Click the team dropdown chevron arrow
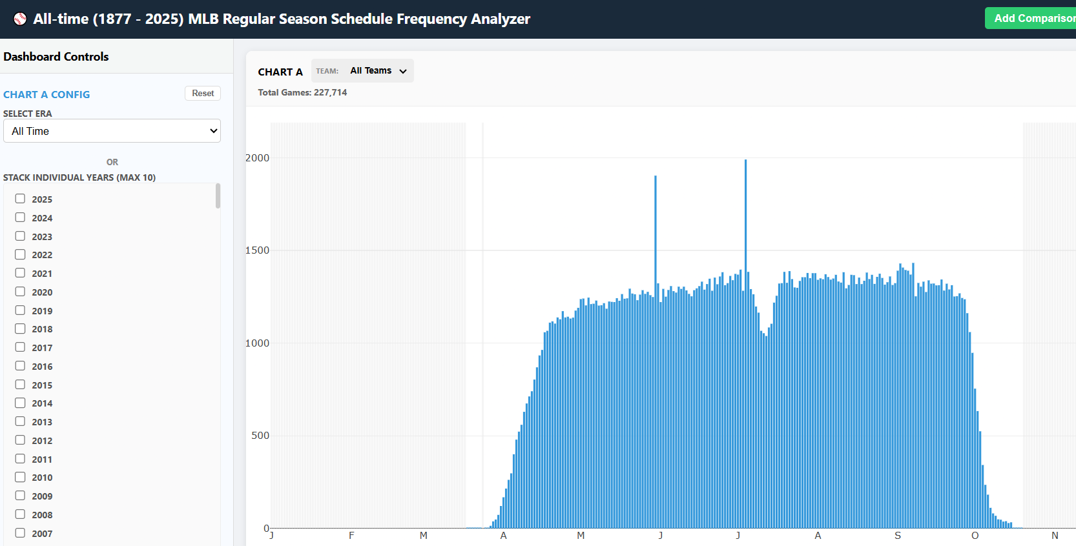The height and width of the screenshot is (546, 1076). coord(403,71)
